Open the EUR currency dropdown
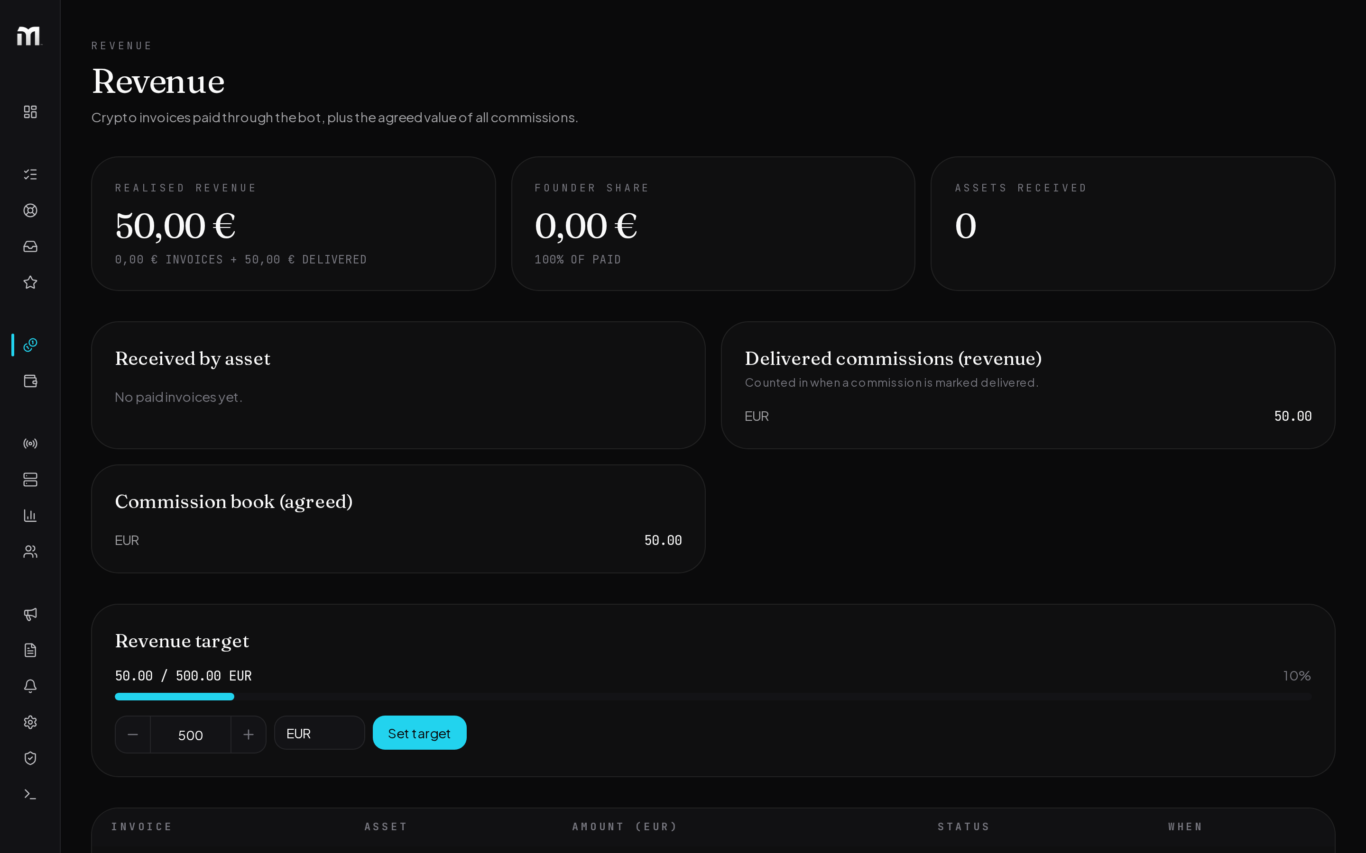The height and width of the screenshot is (853, 1366). pos(320,733)
